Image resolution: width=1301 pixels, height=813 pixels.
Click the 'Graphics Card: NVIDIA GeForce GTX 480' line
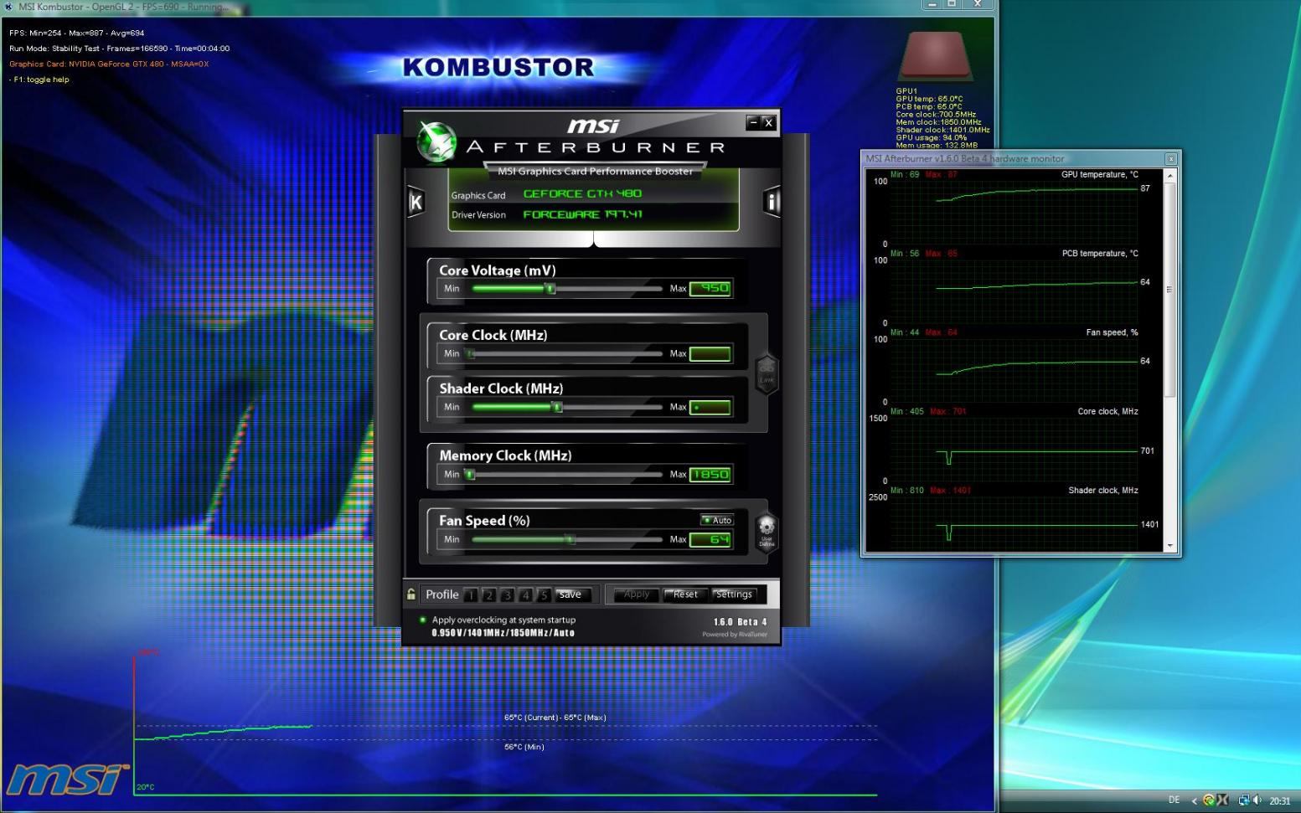pos(109,64)
